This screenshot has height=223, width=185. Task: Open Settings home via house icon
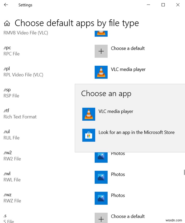coord(7,23)
